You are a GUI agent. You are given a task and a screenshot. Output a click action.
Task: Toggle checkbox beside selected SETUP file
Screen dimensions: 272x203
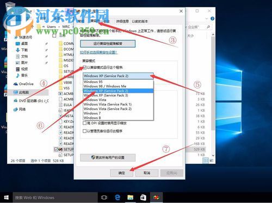click(x=56, y=149)
